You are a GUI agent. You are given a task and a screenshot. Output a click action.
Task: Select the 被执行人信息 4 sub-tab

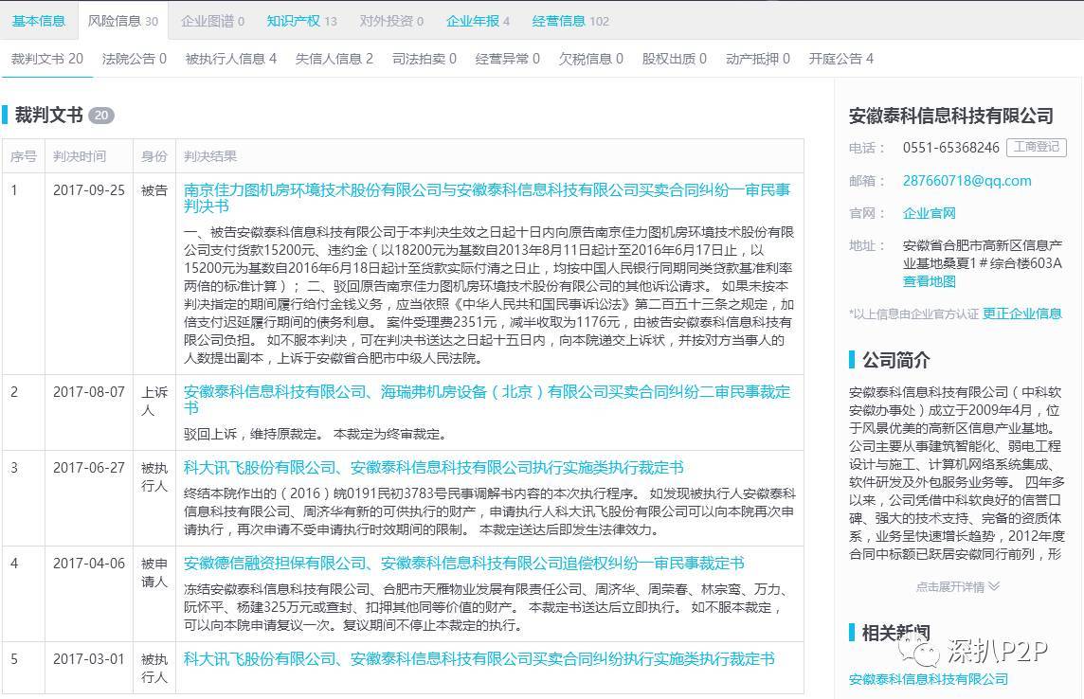click(x=231, y=59)
